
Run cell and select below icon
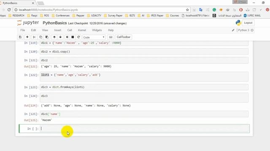[x=67, y=37]
